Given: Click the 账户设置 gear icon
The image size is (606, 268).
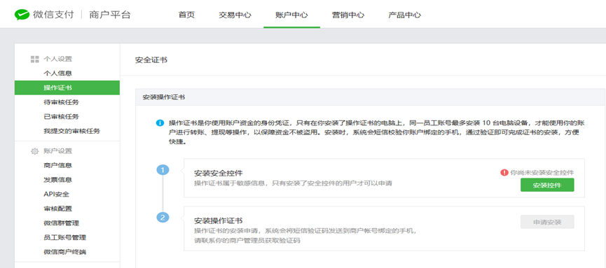Looking at the screenshot, I should click(x=35, y=151).
